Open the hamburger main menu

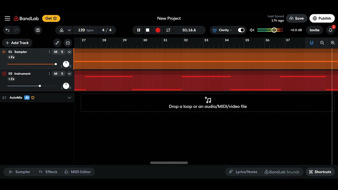pos(7,18)
